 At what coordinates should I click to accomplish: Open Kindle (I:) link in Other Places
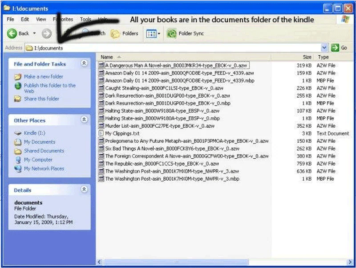35,133
